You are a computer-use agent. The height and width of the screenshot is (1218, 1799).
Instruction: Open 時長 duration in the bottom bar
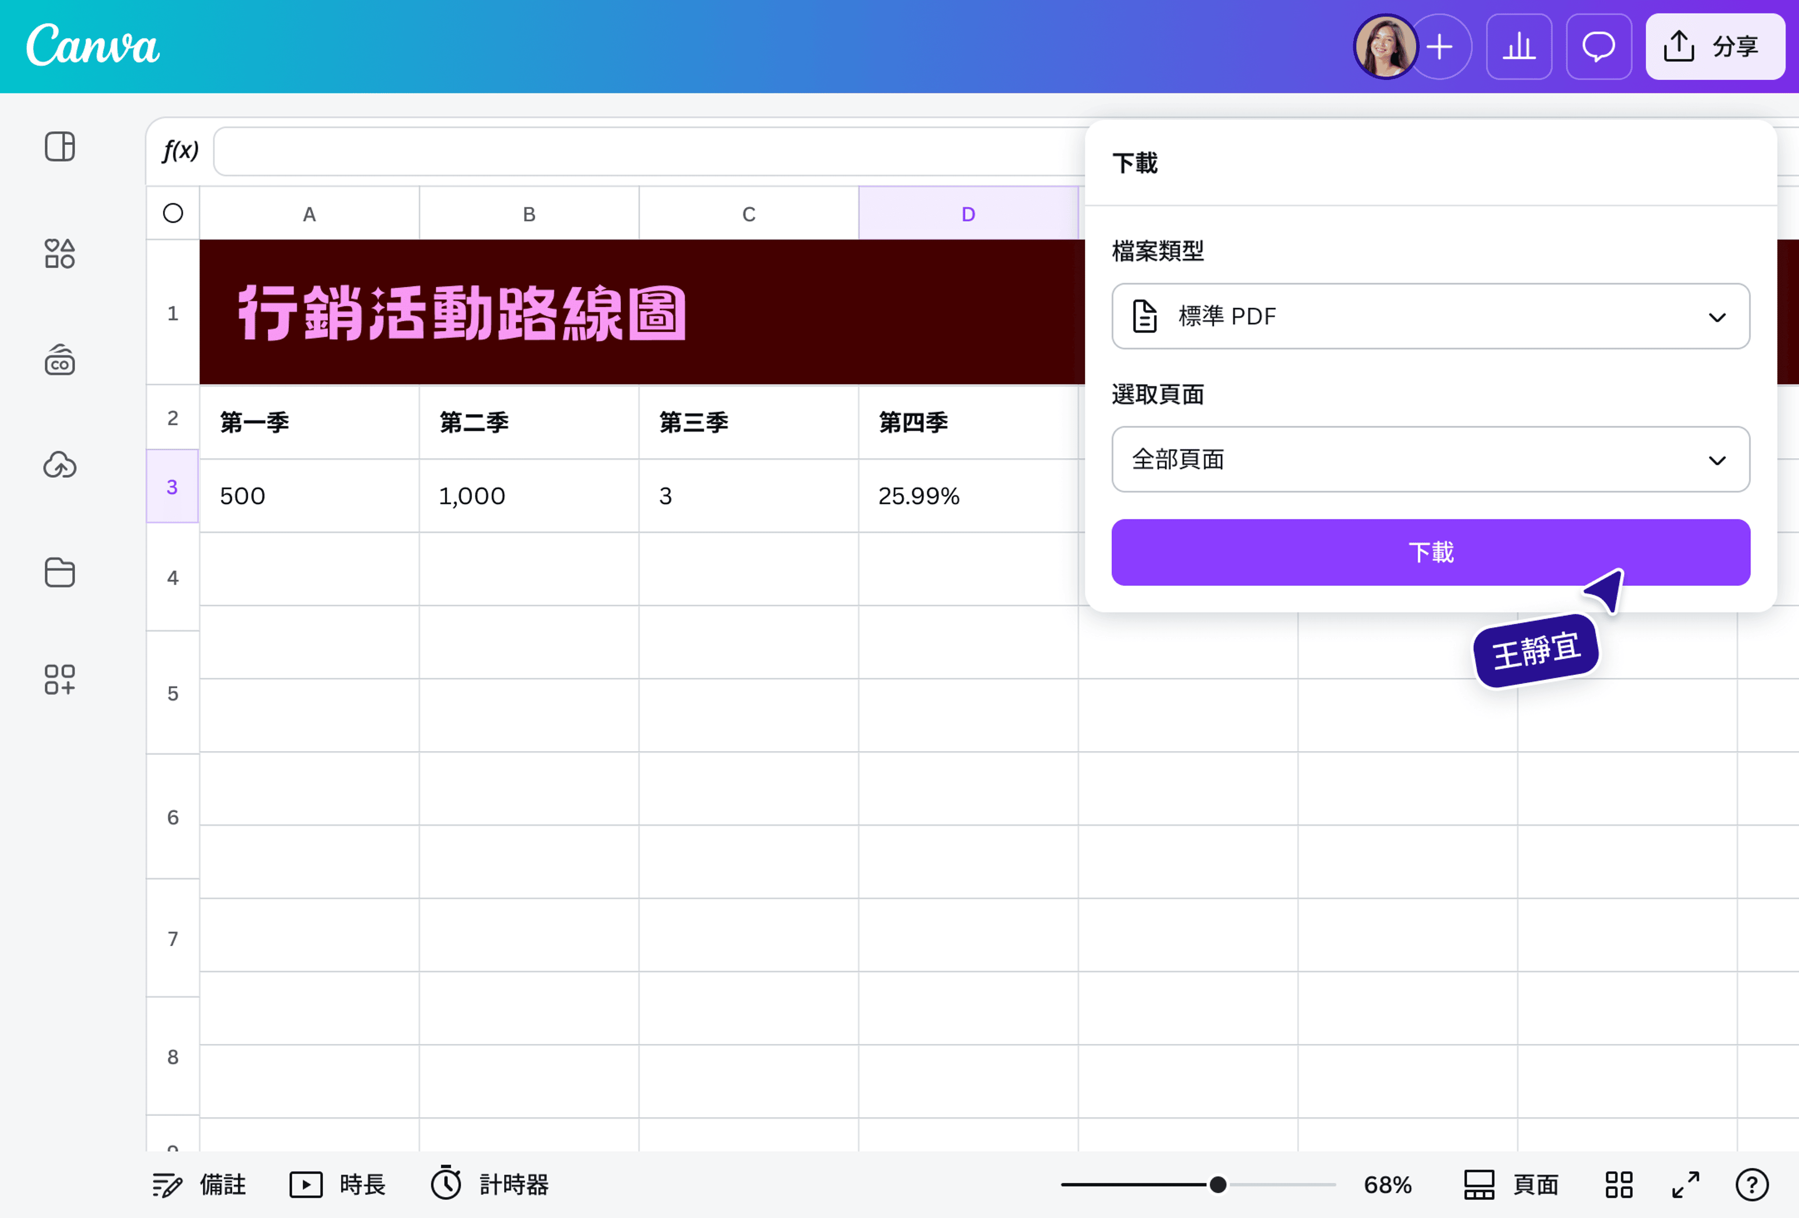click(x=337, y=1184)
